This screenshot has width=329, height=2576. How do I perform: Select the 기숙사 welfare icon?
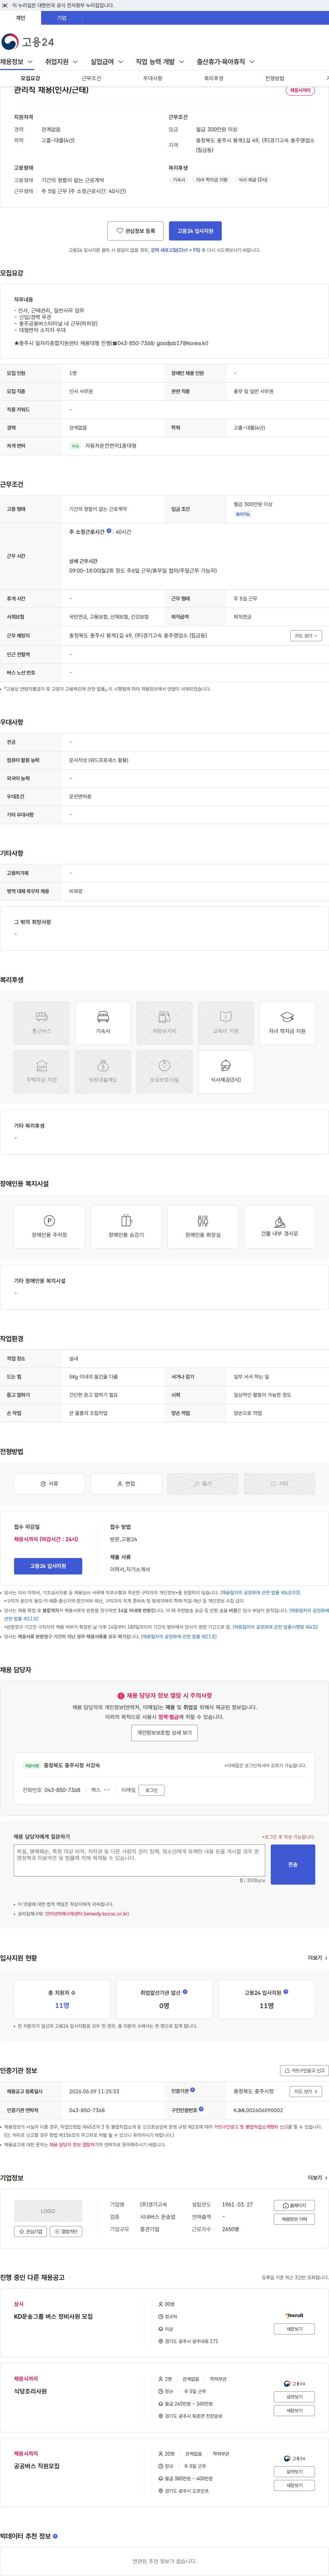pos(103,1023)
